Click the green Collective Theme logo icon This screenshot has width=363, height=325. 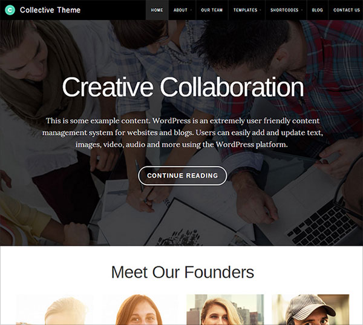(x=10, y=10)
